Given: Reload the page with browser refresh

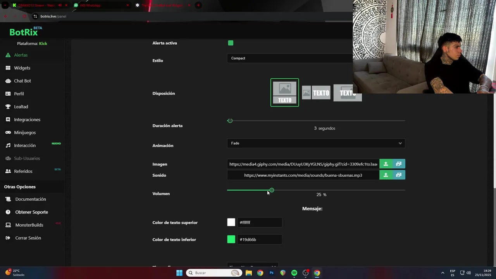Looking at the screenshot, I should (24, 16).
